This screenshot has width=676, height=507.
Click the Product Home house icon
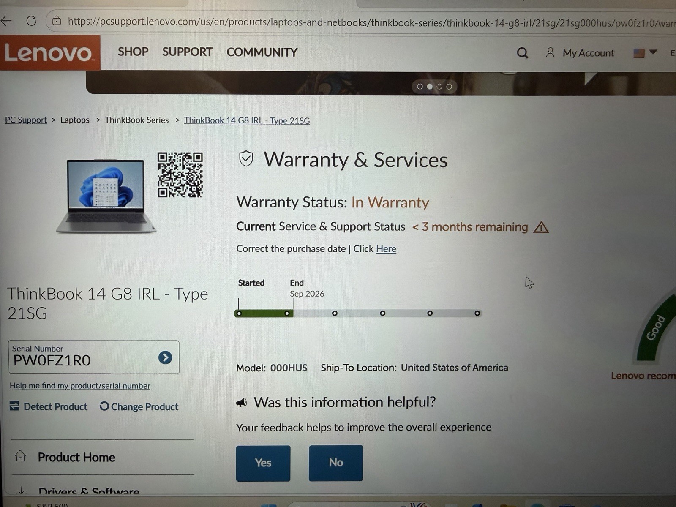pyautogui.click(x=20, y=456)
